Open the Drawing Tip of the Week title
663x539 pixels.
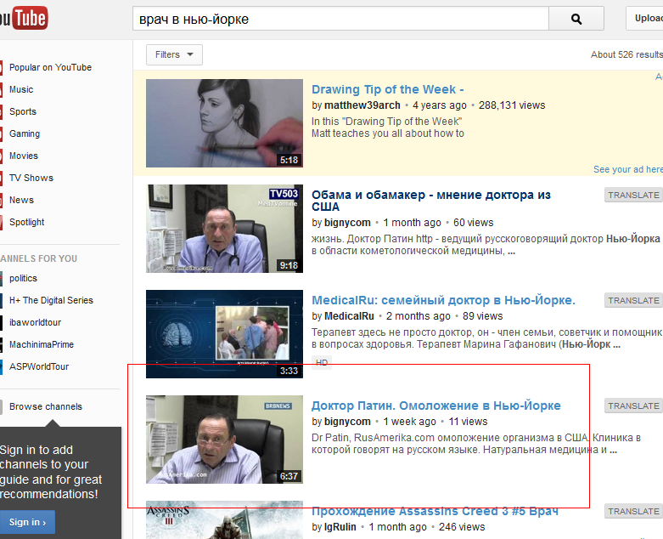[387, 89]
